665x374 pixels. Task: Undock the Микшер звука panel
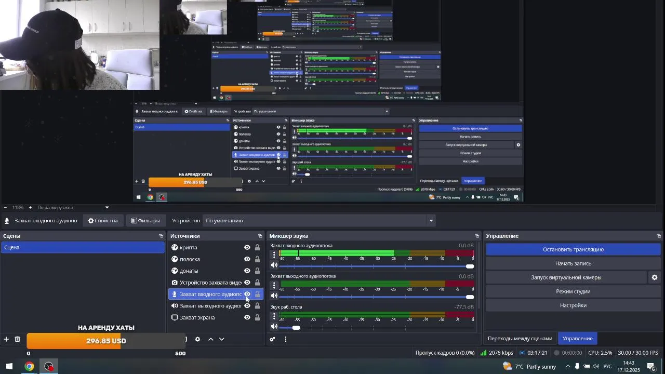click(477, 236)
